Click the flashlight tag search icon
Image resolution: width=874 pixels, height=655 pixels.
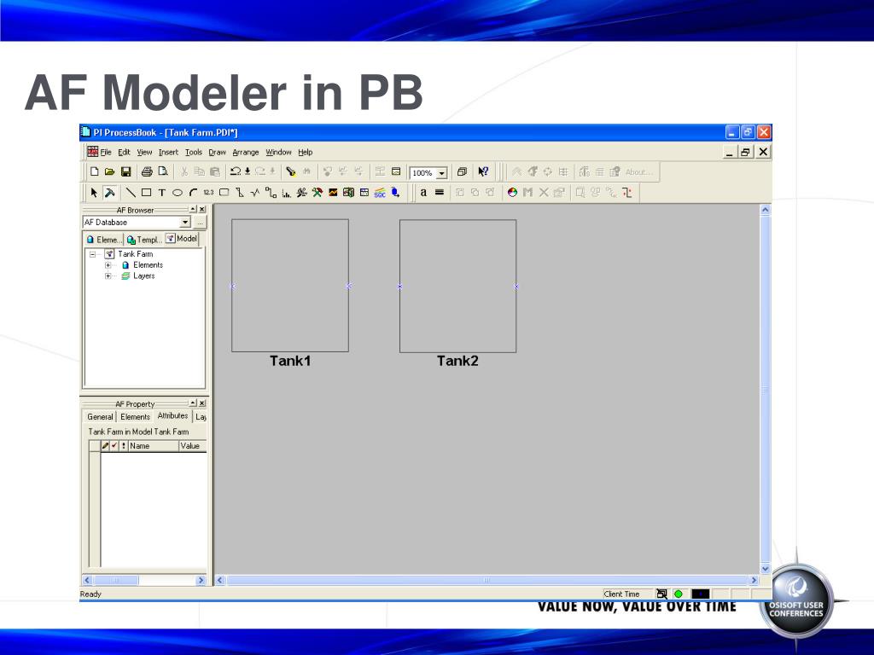point(290,171)
